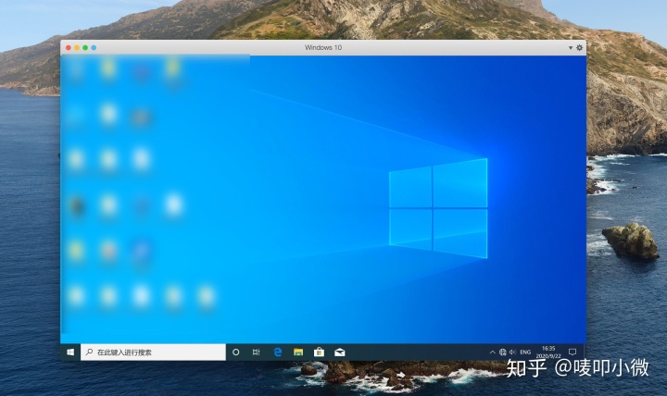667x396 pixels.
Task: Open Cortana circle icon on taskbar
Action: tap(235, 353)
